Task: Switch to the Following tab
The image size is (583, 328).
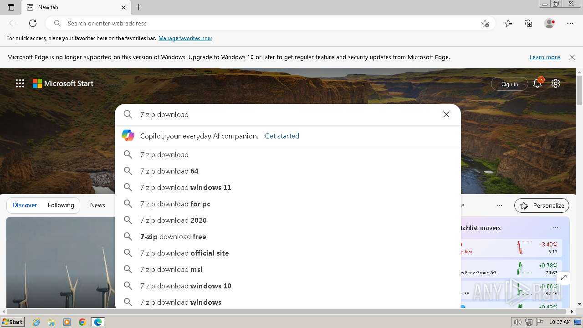Action: point(61,205)
